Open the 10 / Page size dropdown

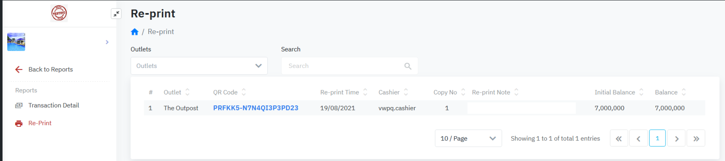coord(468,138)
